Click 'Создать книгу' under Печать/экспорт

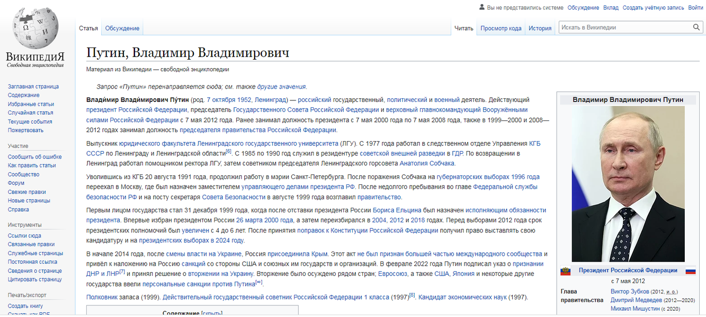click(x=25, y=306)
